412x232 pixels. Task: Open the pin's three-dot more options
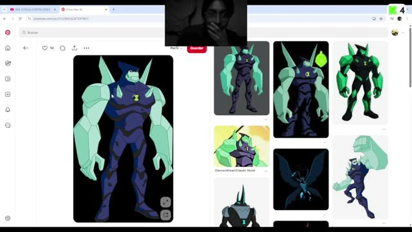tap(86, 48)
